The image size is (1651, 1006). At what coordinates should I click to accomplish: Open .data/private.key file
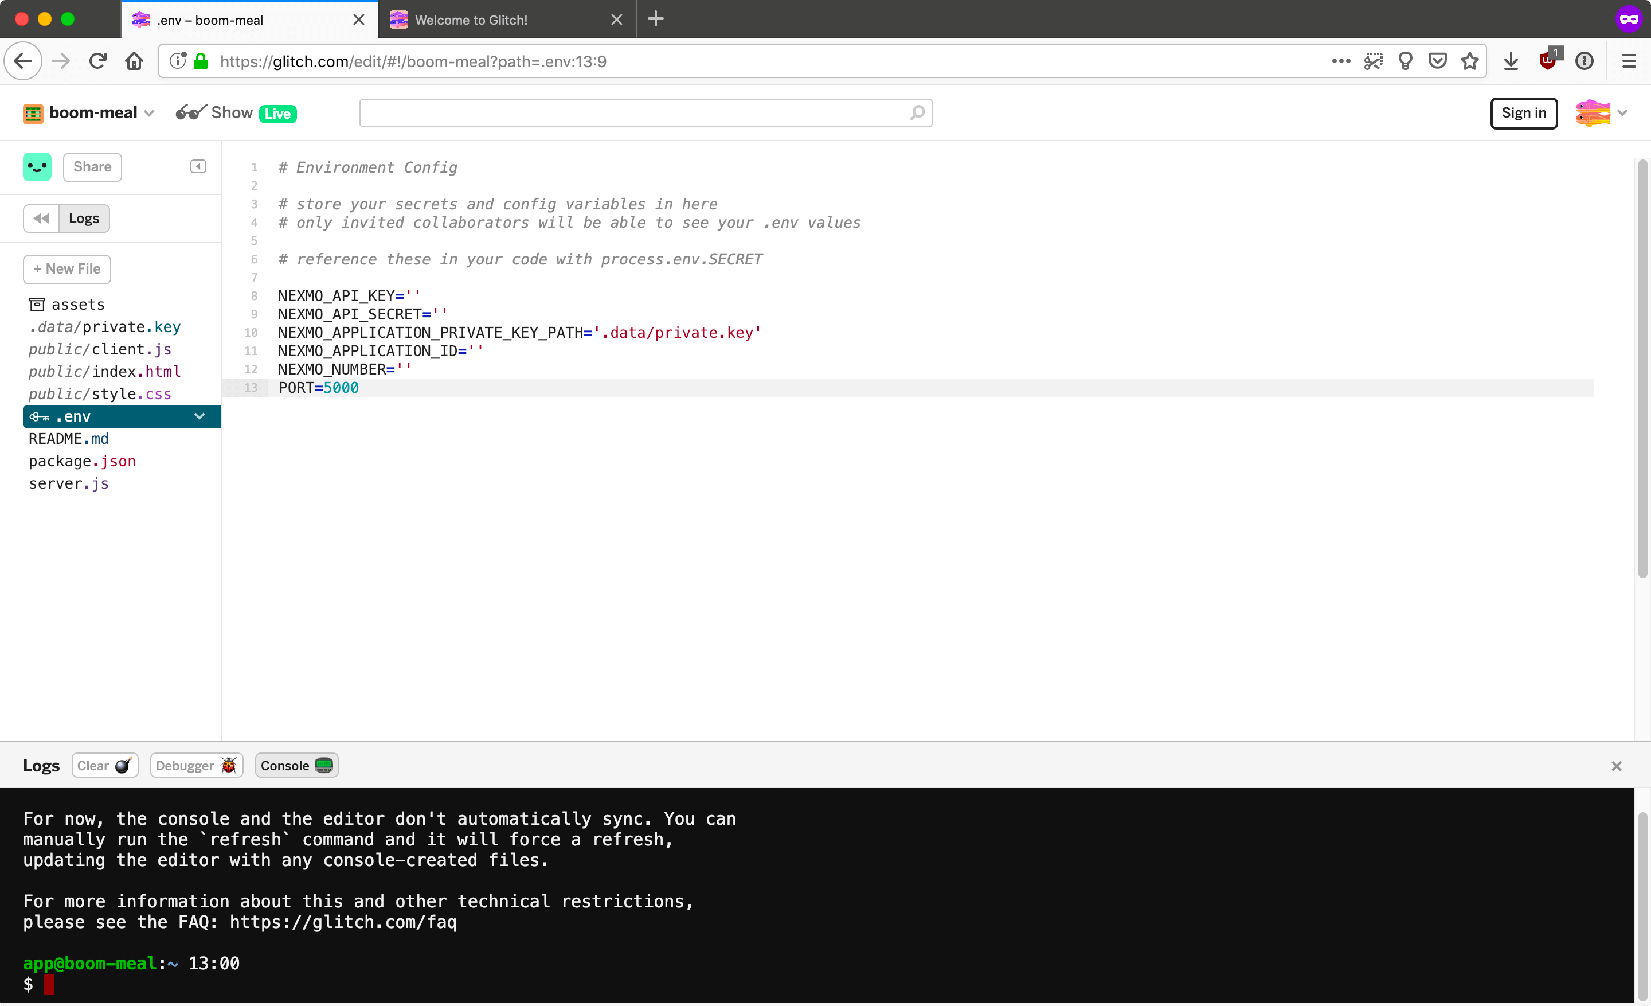pyautogui.click(x=104, y=327)
